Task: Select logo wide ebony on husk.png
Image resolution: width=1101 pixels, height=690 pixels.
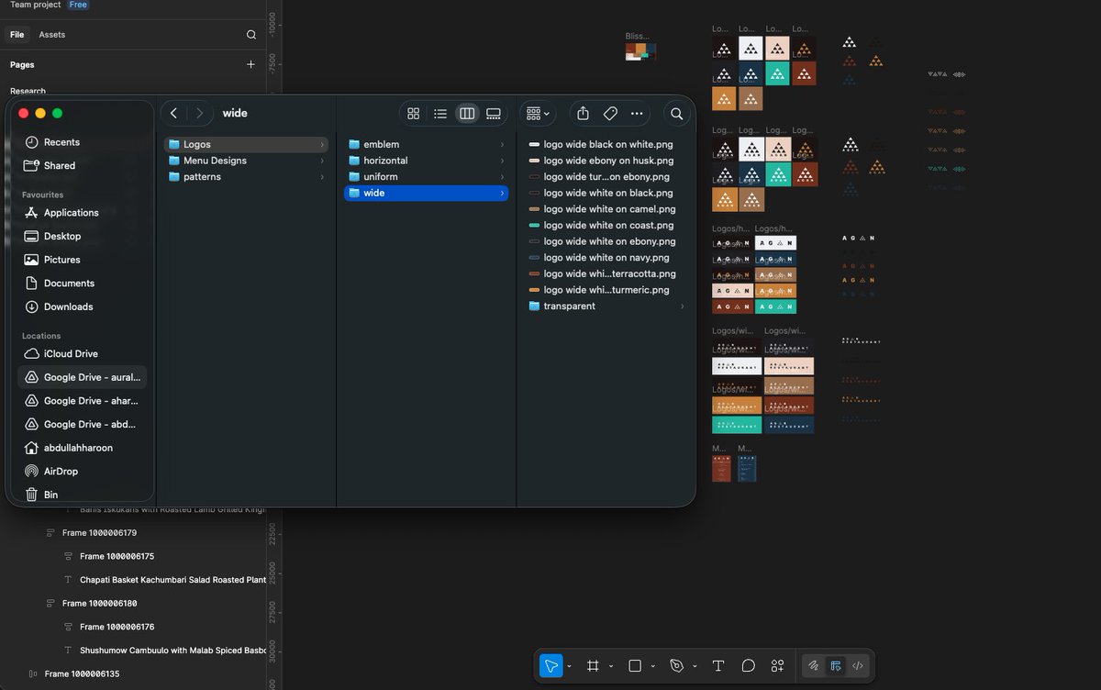Action: tap(606, 161)
